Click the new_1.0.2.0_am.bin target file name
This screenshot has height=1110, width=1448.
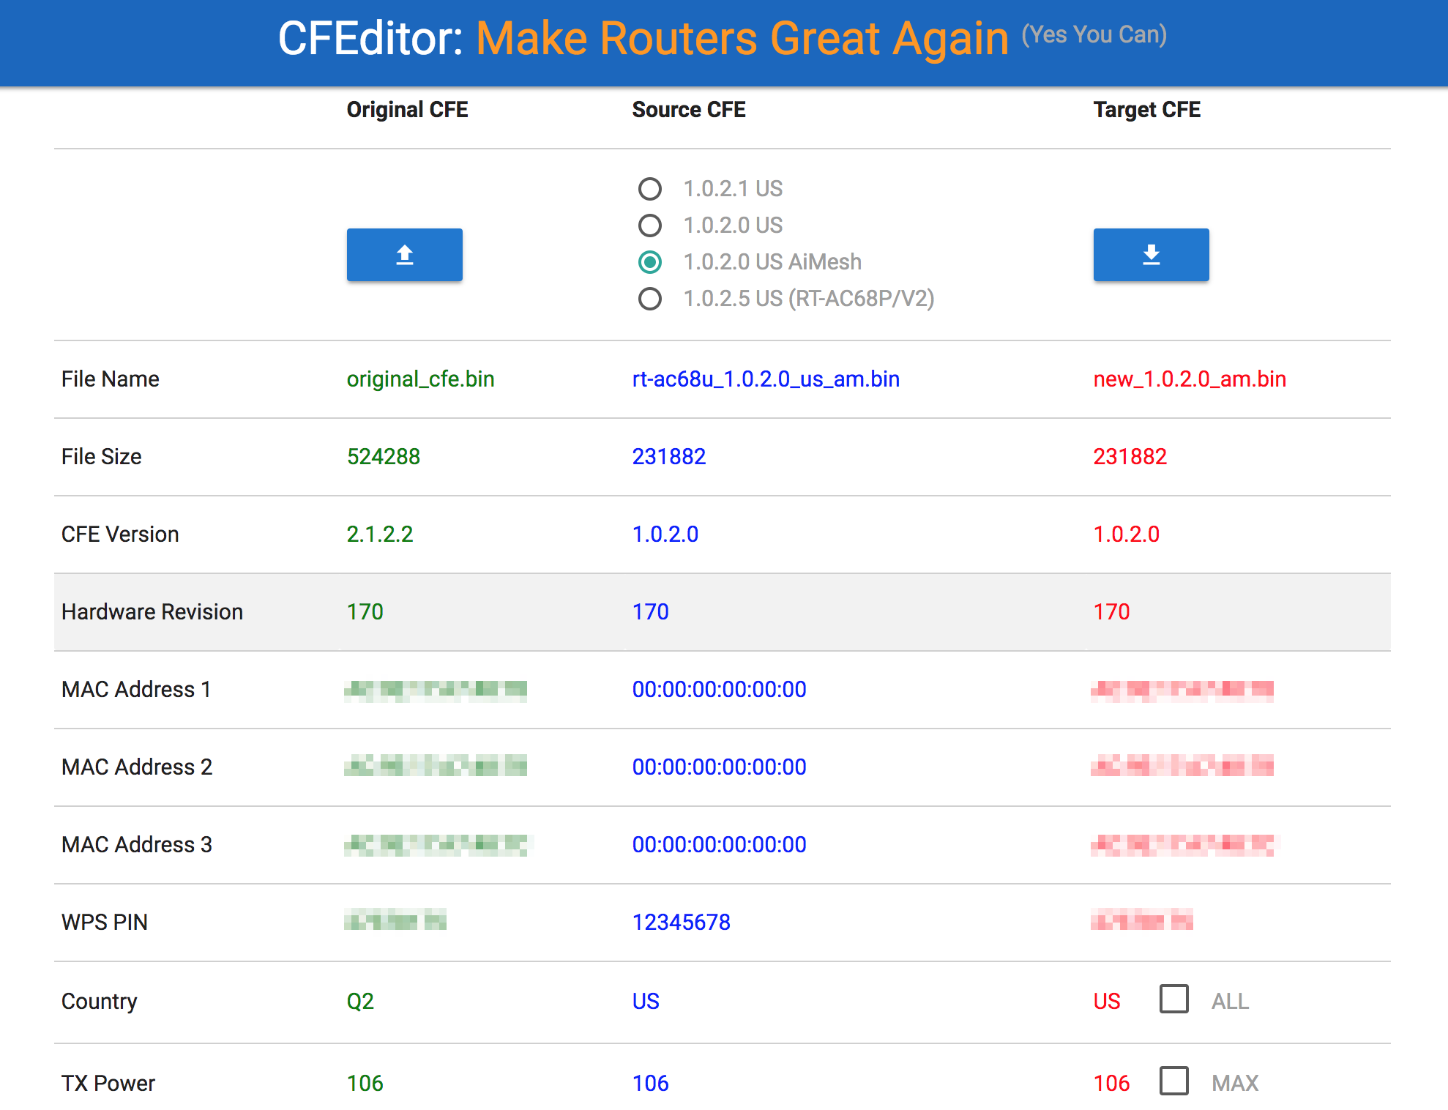point(1189,379)
